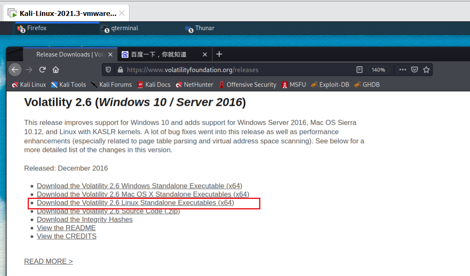Download the Integrity Hashes
470x276 pixels.
tap(85, 219)
